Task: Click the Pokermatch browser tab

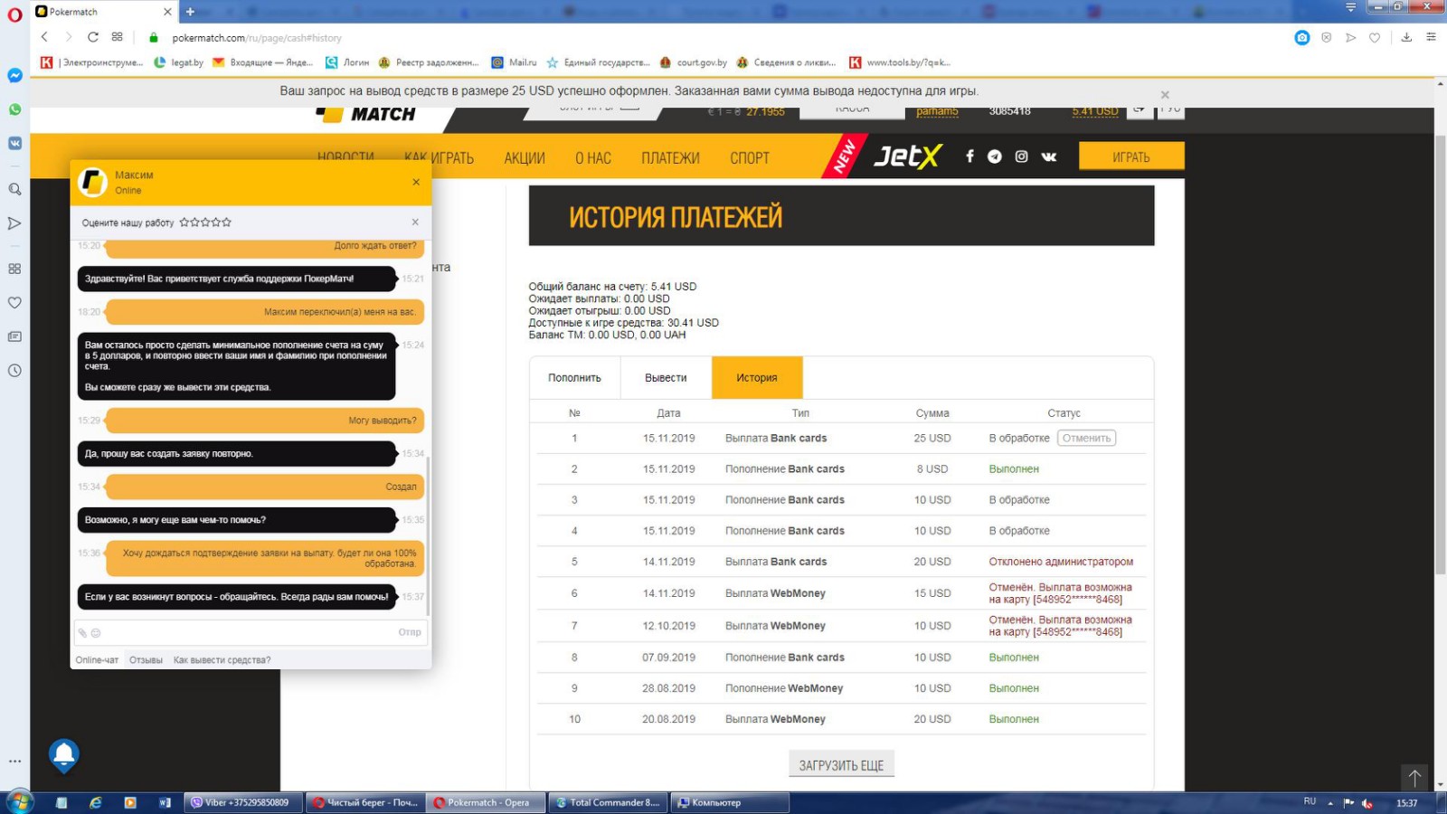Action: [104, 12]
